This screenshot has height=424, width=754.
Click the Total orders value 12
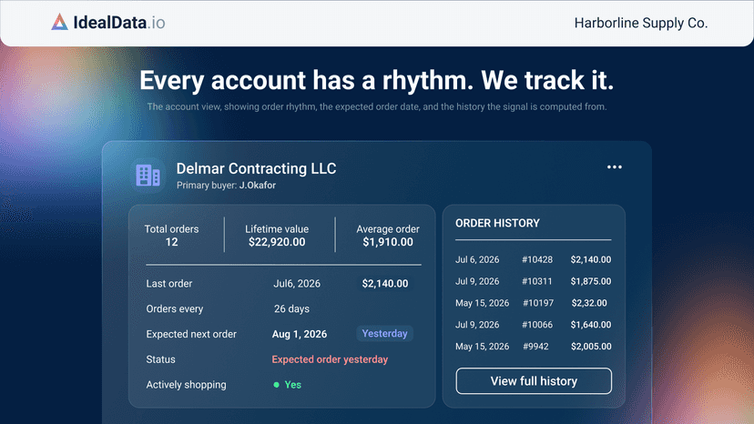pyautogui.click(x=172, y=242)
